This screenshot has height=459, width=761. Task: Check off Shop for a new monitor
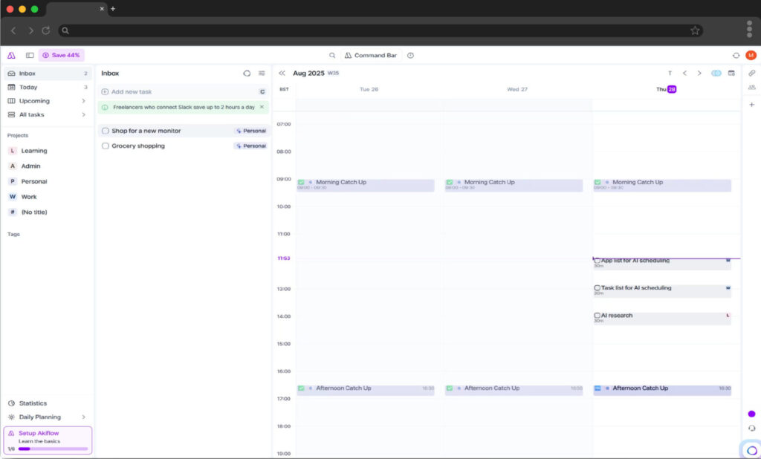coord(106,131)
